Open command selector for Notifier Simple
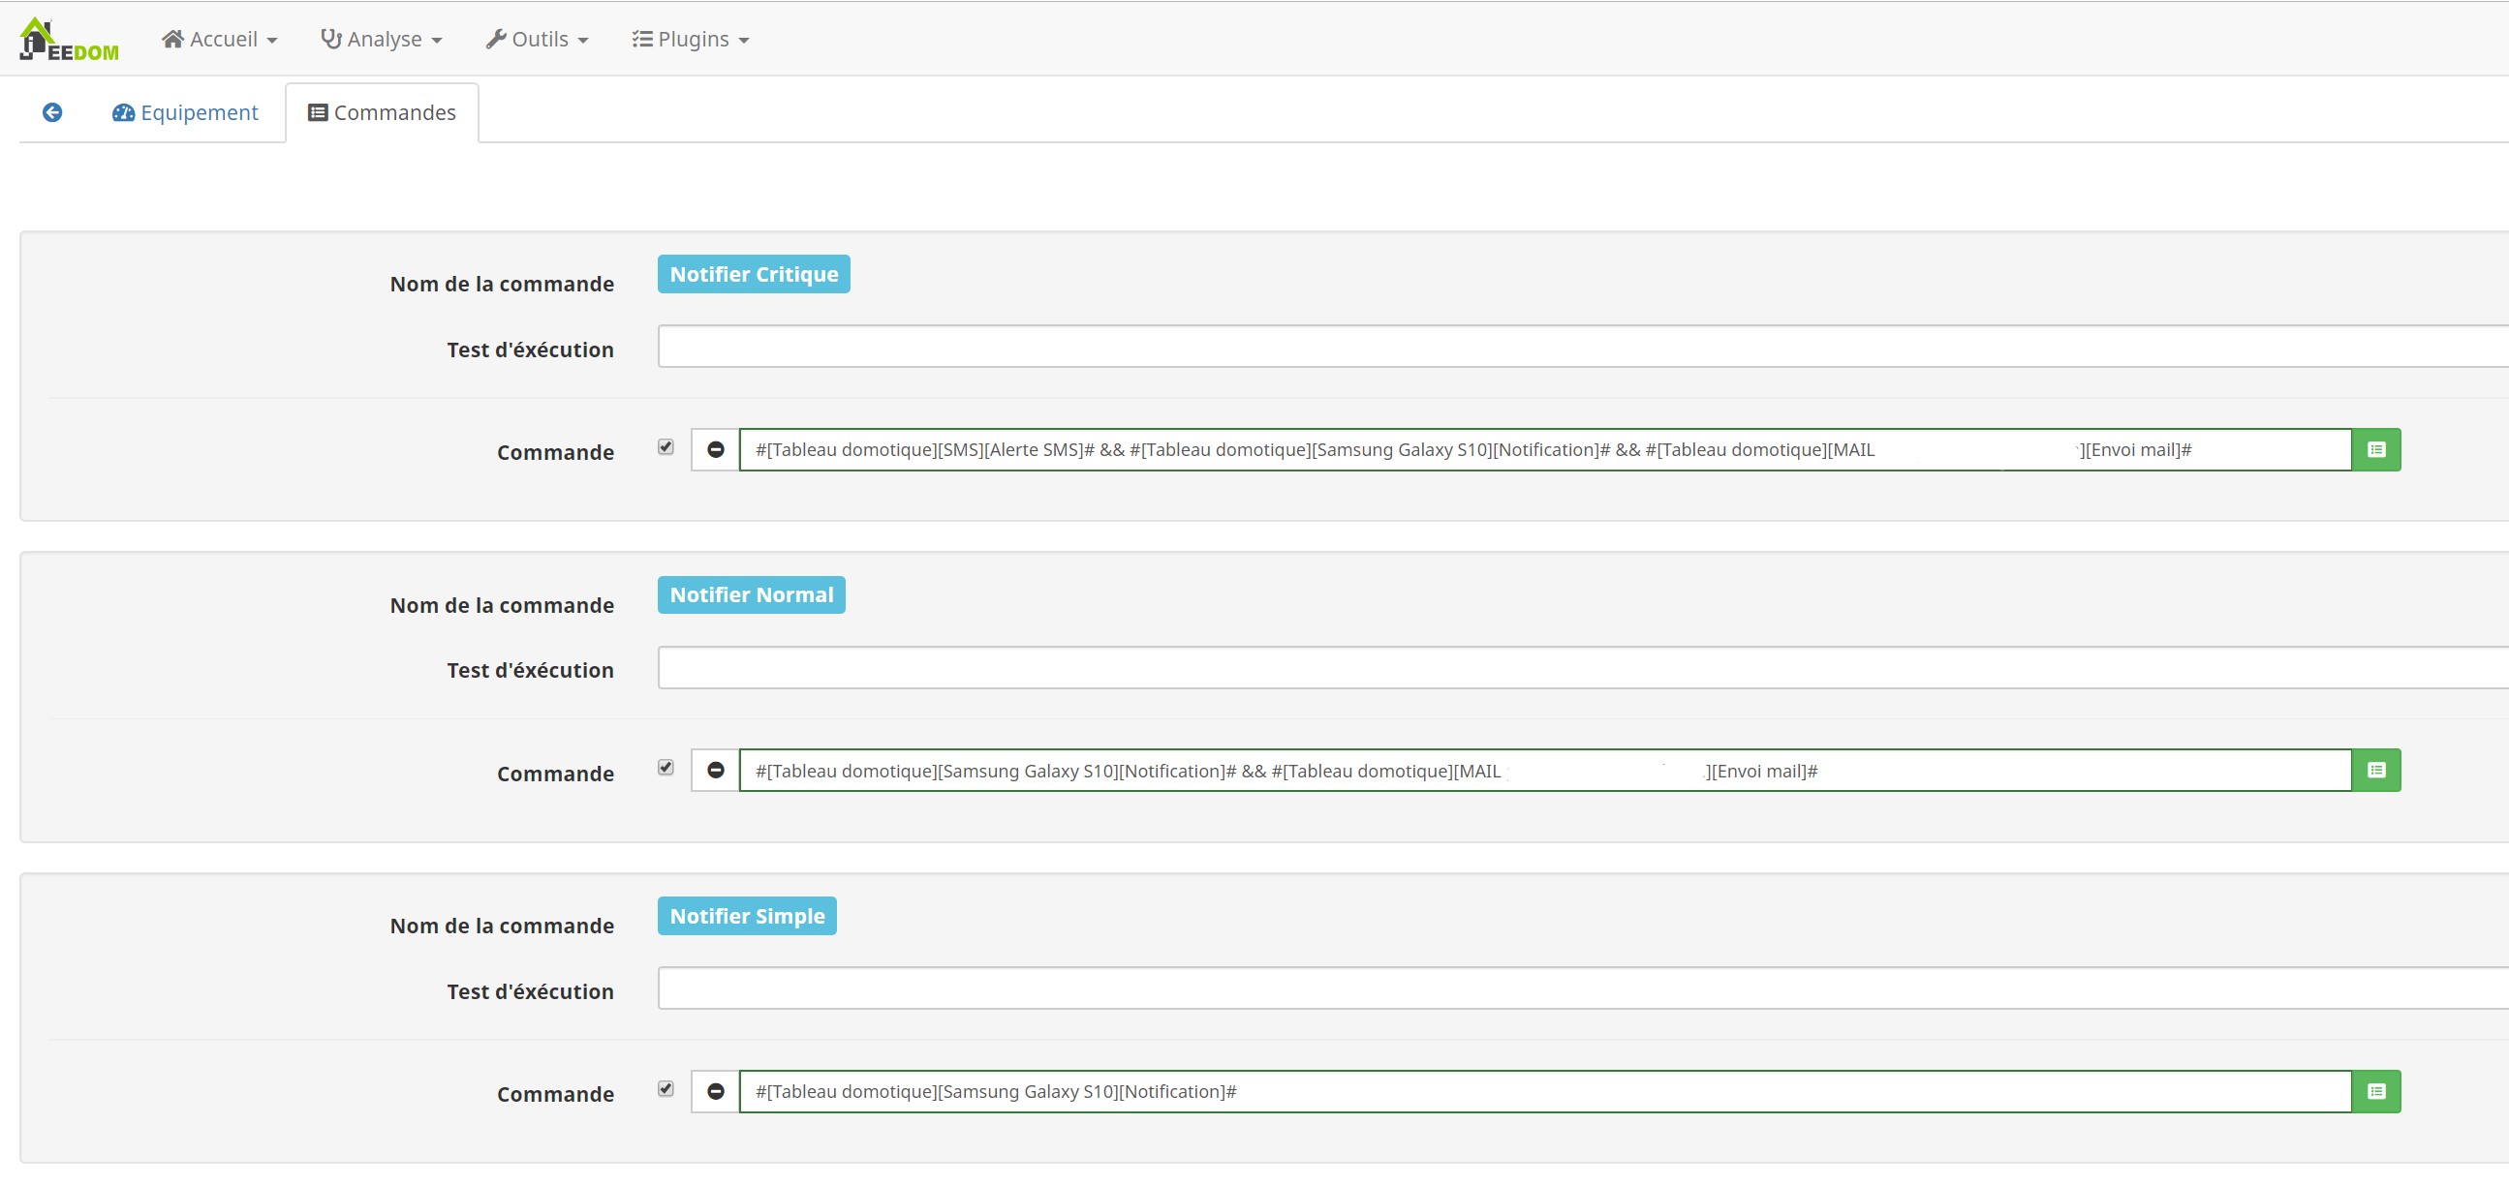 [2376, 1091]
